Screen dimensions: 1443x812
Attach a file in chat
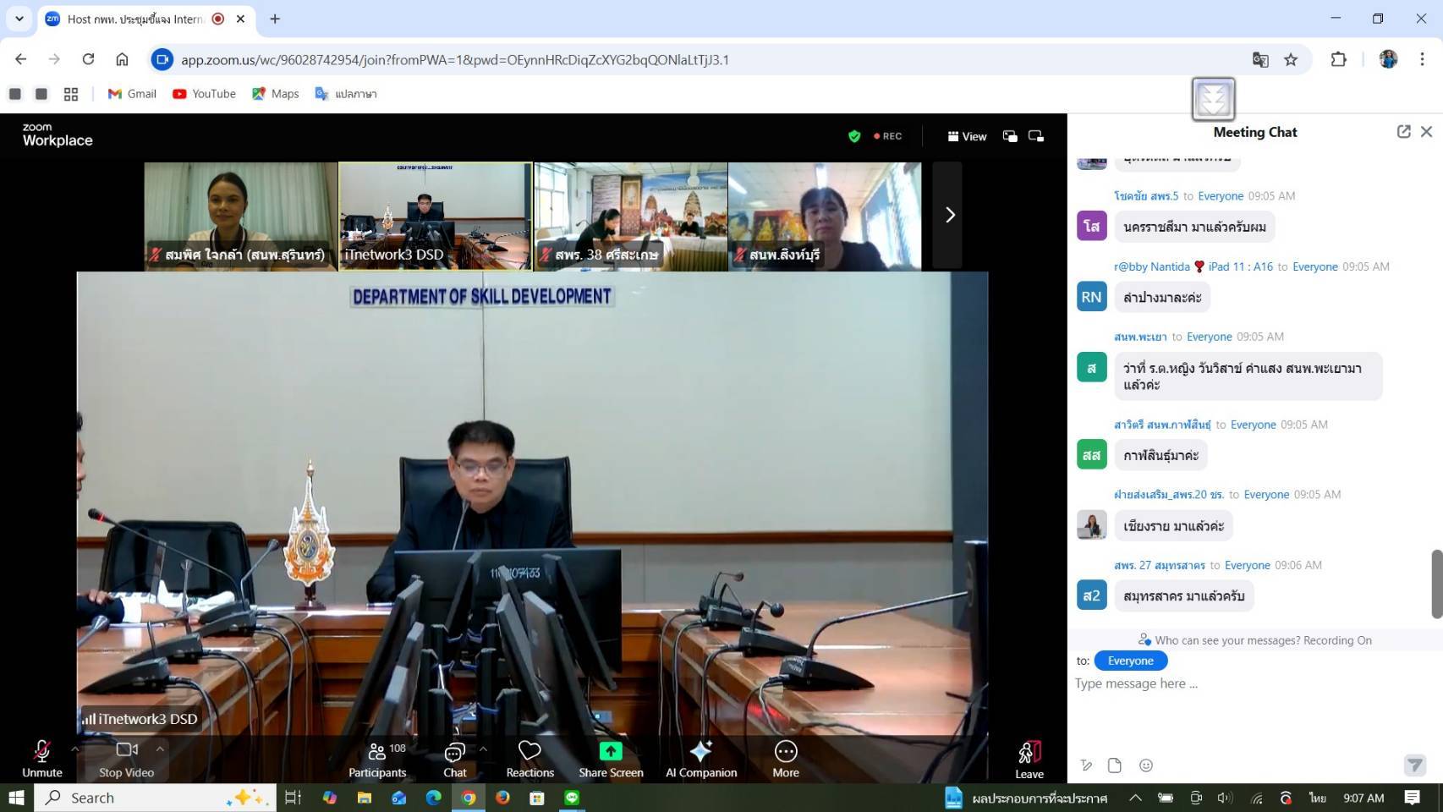(1115, 765)
